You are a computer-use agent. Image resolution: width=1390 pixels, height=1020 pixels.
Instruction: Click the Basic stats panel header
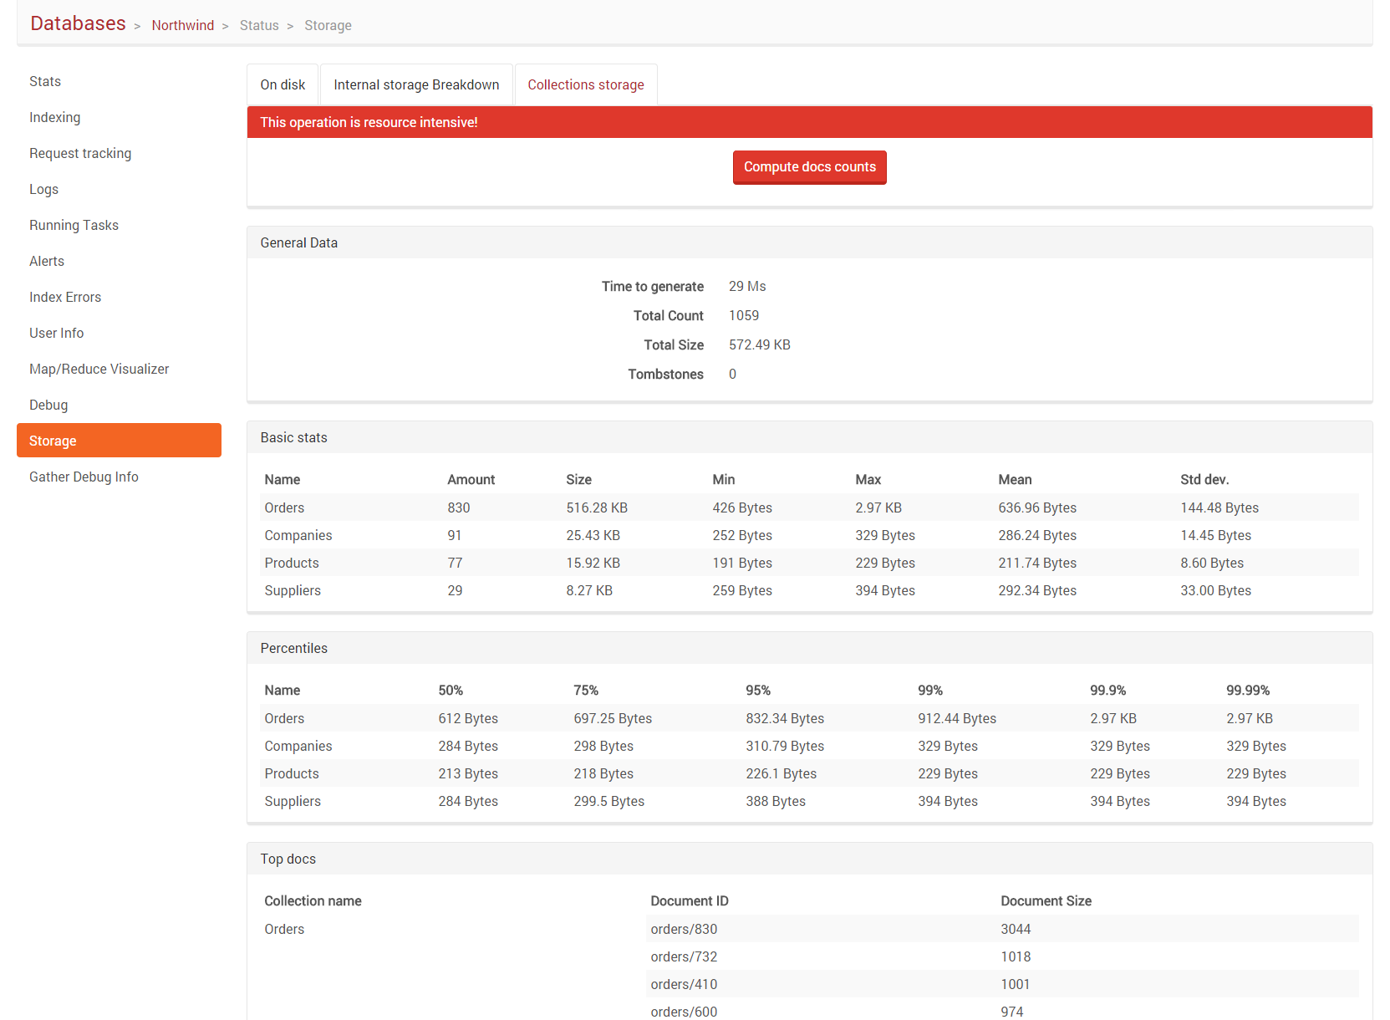[x=809, y=437]
